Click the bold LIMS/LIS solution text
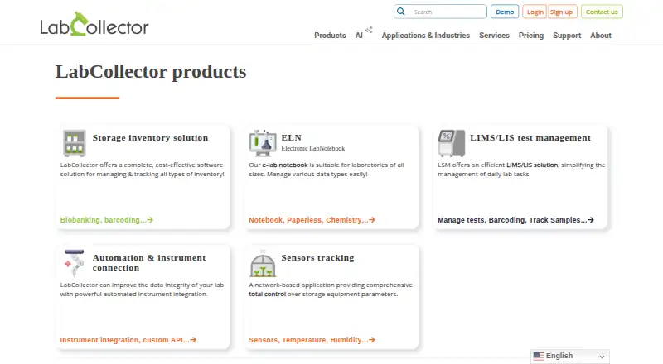This screenshot has height=364, width=663. click(x=532, y=165)
